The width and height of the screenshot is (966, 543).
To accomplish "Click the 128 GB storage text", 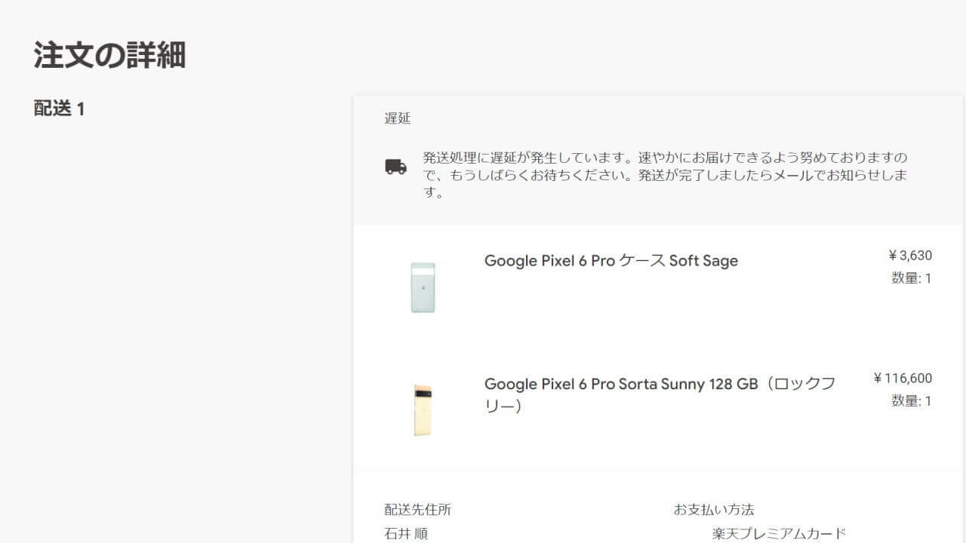I will click(733, 384).
